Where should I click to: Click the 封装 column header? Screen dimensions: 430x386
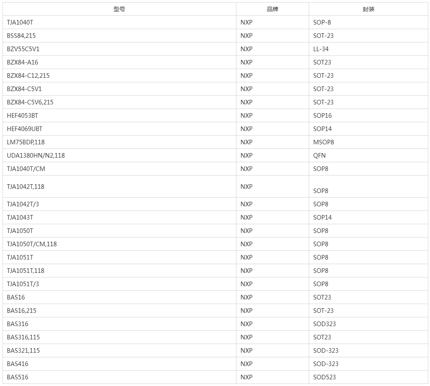click(x=368, y=9)
